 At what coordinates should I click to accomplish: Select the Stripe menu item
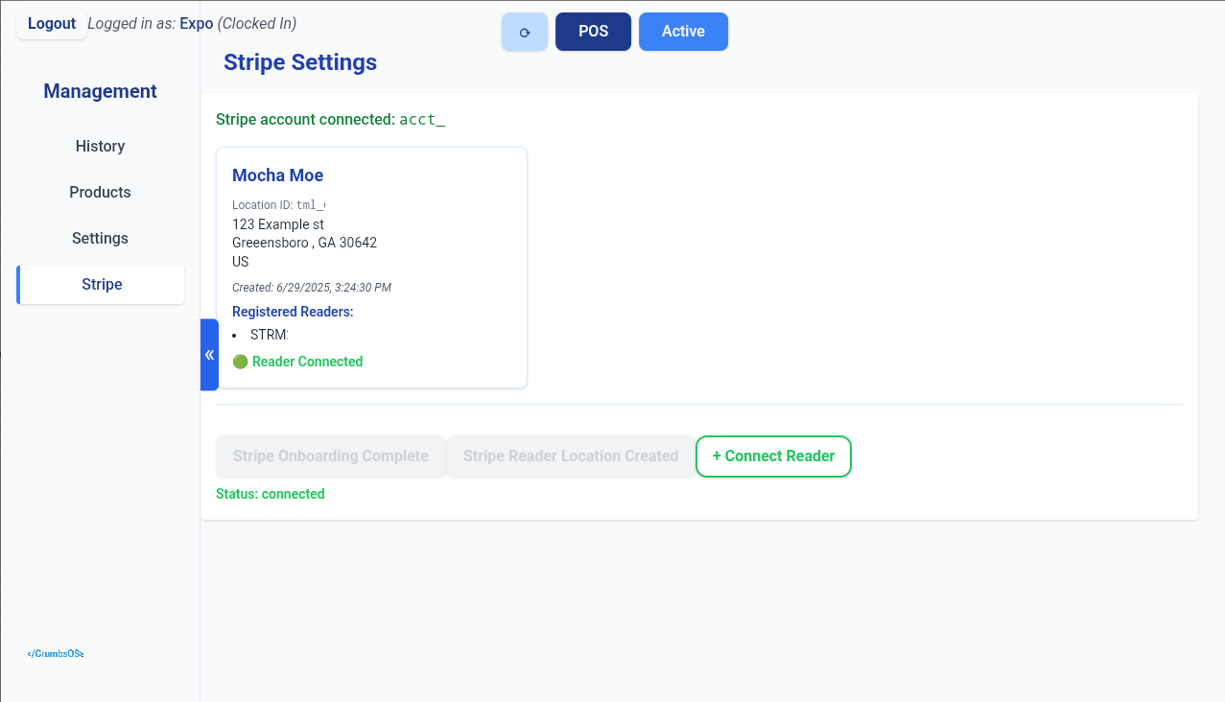(x=101, y=285)
